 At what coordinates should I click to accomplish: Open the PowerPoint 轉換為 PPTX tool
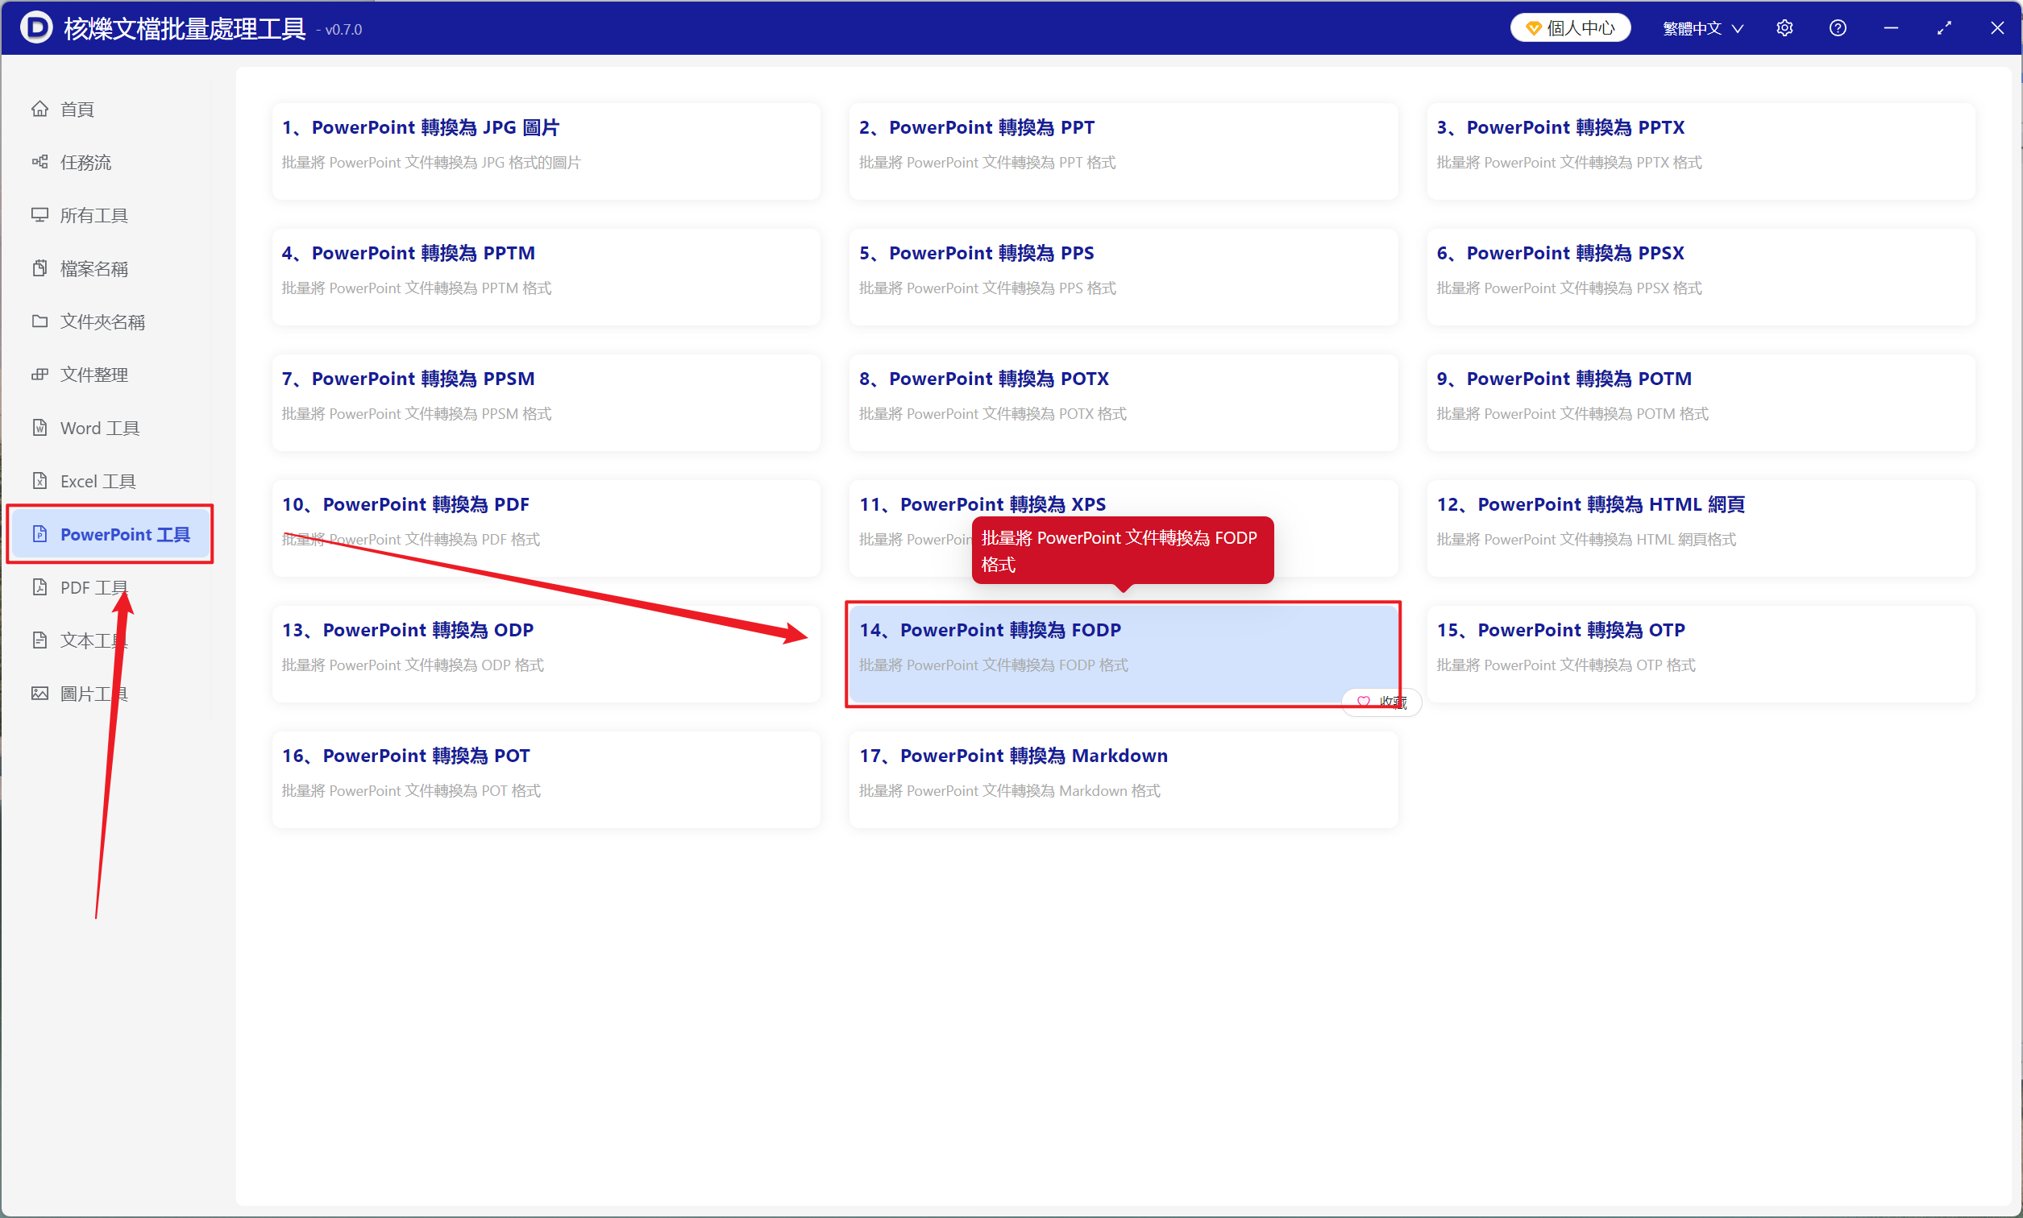click(x=1701, y=151)
